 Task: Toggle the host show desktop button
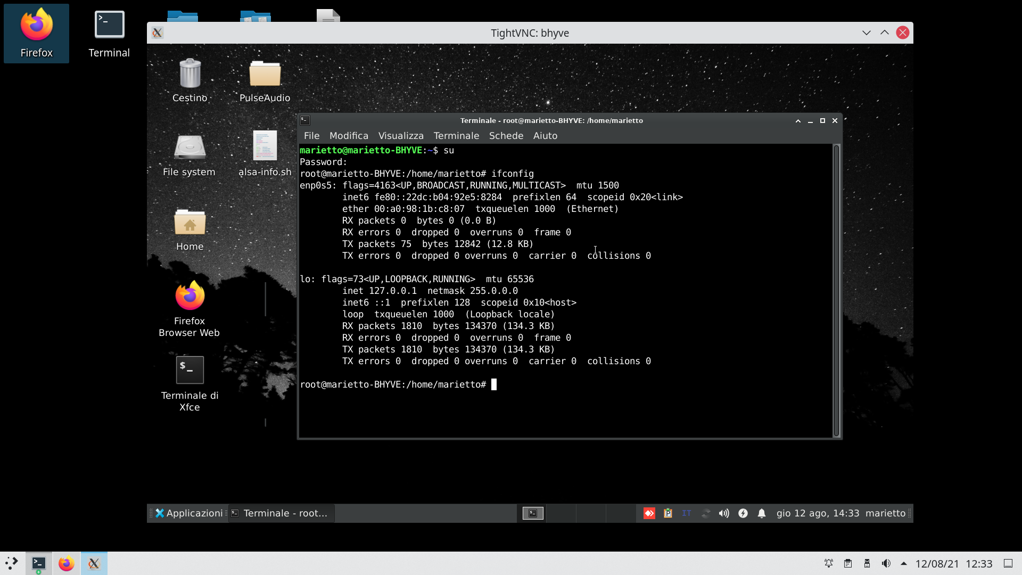click(x=1008, y=563)
